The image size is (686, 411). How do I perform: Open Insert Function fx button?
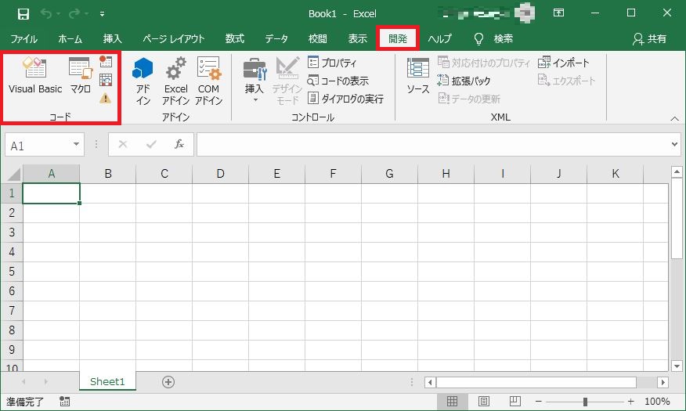pyautogui.click(x=179, y=144)
